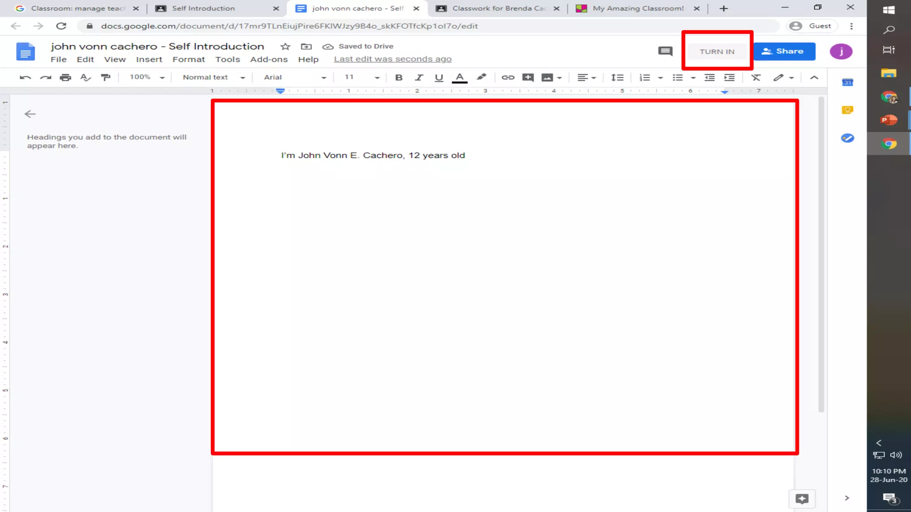Image resolution: width=911 pixels, height=512 pixels.
Task: Open PowerPoint from the taskbar
Action: coord(889,120)
